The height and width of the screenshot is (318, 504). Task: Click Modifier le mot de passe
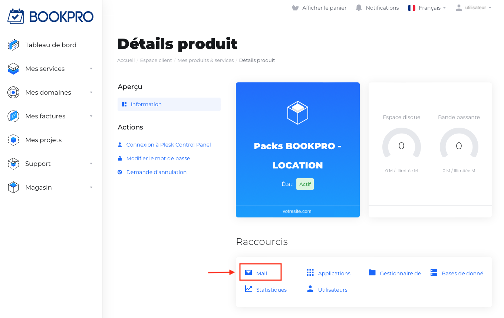click(158, 158)
